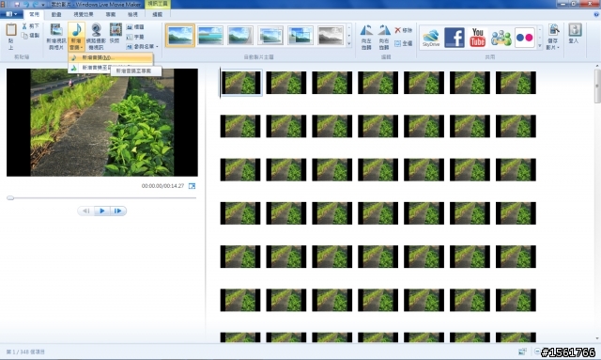The width and height of the screenshot is (601, 360).
Task: Click the Cut scissors icon
Action: 24,26
